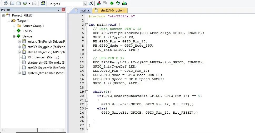Click the Batch Build toolbar icon
255x133 pixels.
(25, 3)
